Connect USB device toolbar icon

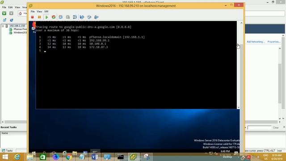96,17
